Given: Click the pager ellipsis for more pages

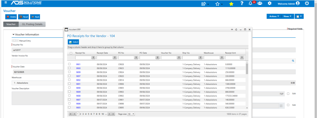Looking at the screenshot, I should point(106,114).
